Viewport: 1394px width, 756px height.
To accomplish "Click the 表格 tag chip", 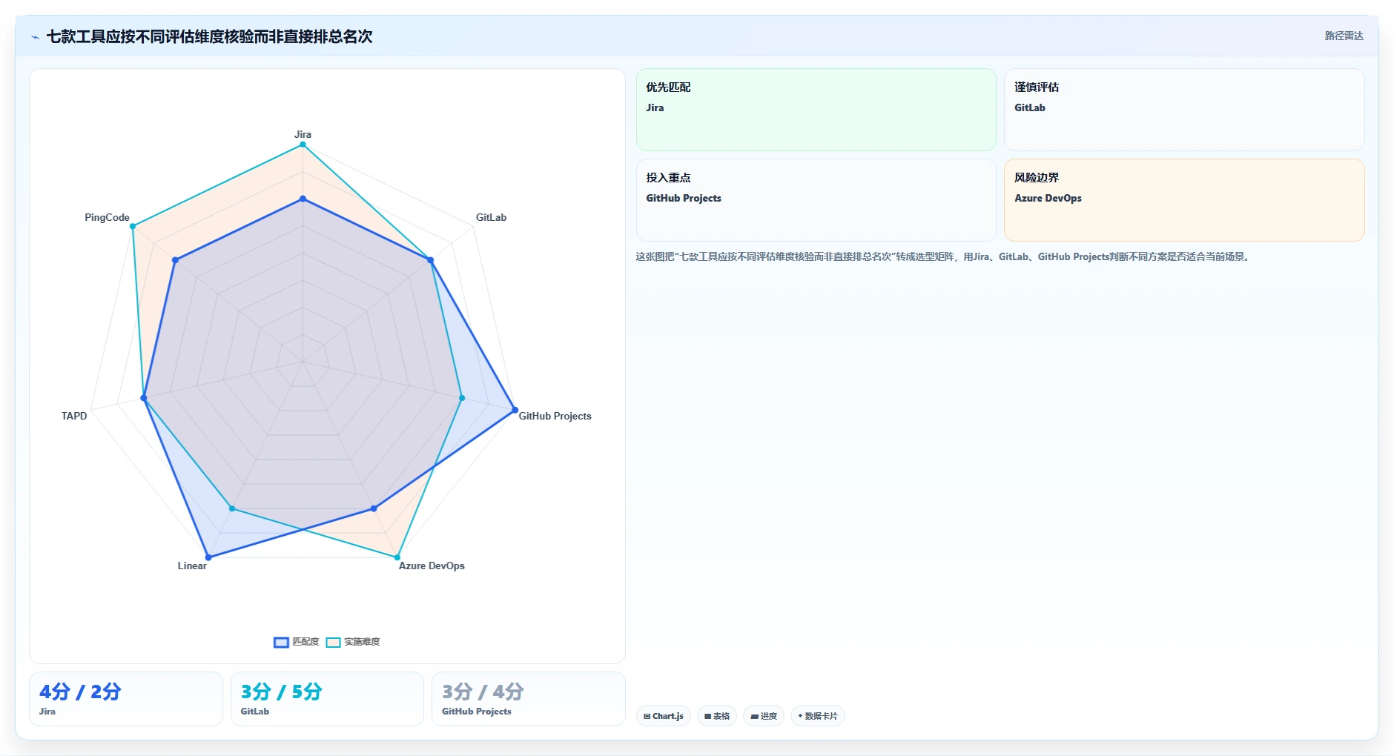I will [x=717, y=716].
